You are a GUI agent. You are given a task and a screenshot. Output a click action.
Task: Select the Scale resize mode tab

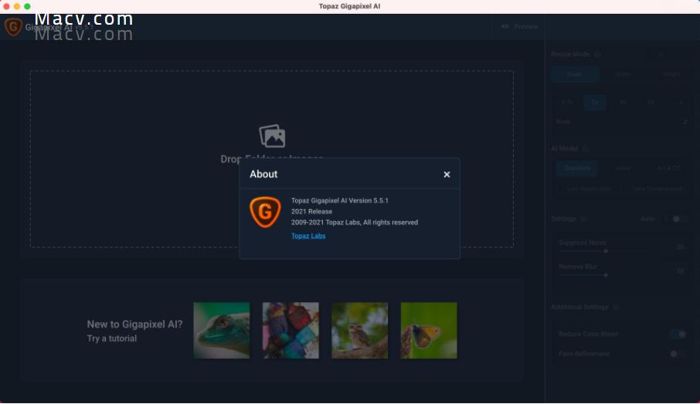tap(575, 74)
